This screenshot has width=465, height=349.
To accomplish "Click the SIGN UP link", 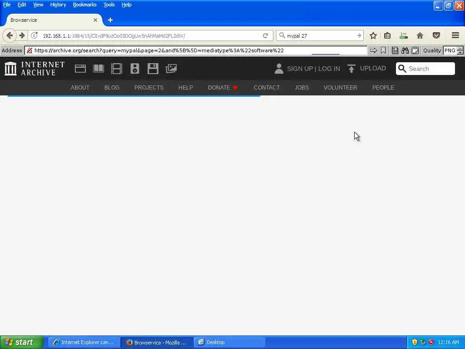I will (300, 69).
